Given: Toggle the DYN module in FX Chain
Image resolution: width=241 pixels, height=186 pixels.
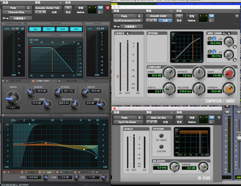Looking at the screenshot, I should (63, 29).
